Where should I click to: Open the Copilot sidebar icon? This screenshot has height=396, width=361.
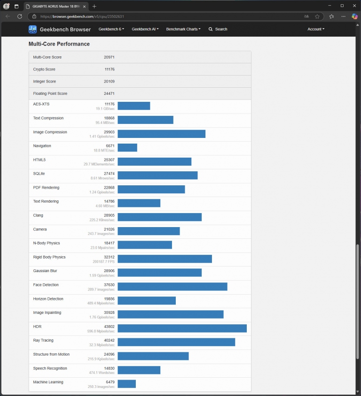[x=355, y=16]
